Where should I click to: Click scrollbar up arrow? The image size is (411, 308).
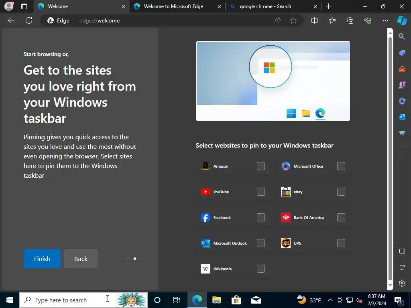[x=390, y=33]
